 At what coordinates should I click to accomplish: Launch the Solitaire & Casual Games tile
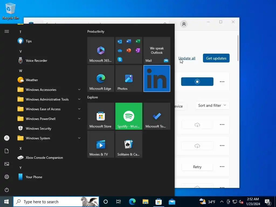(129, 144)
